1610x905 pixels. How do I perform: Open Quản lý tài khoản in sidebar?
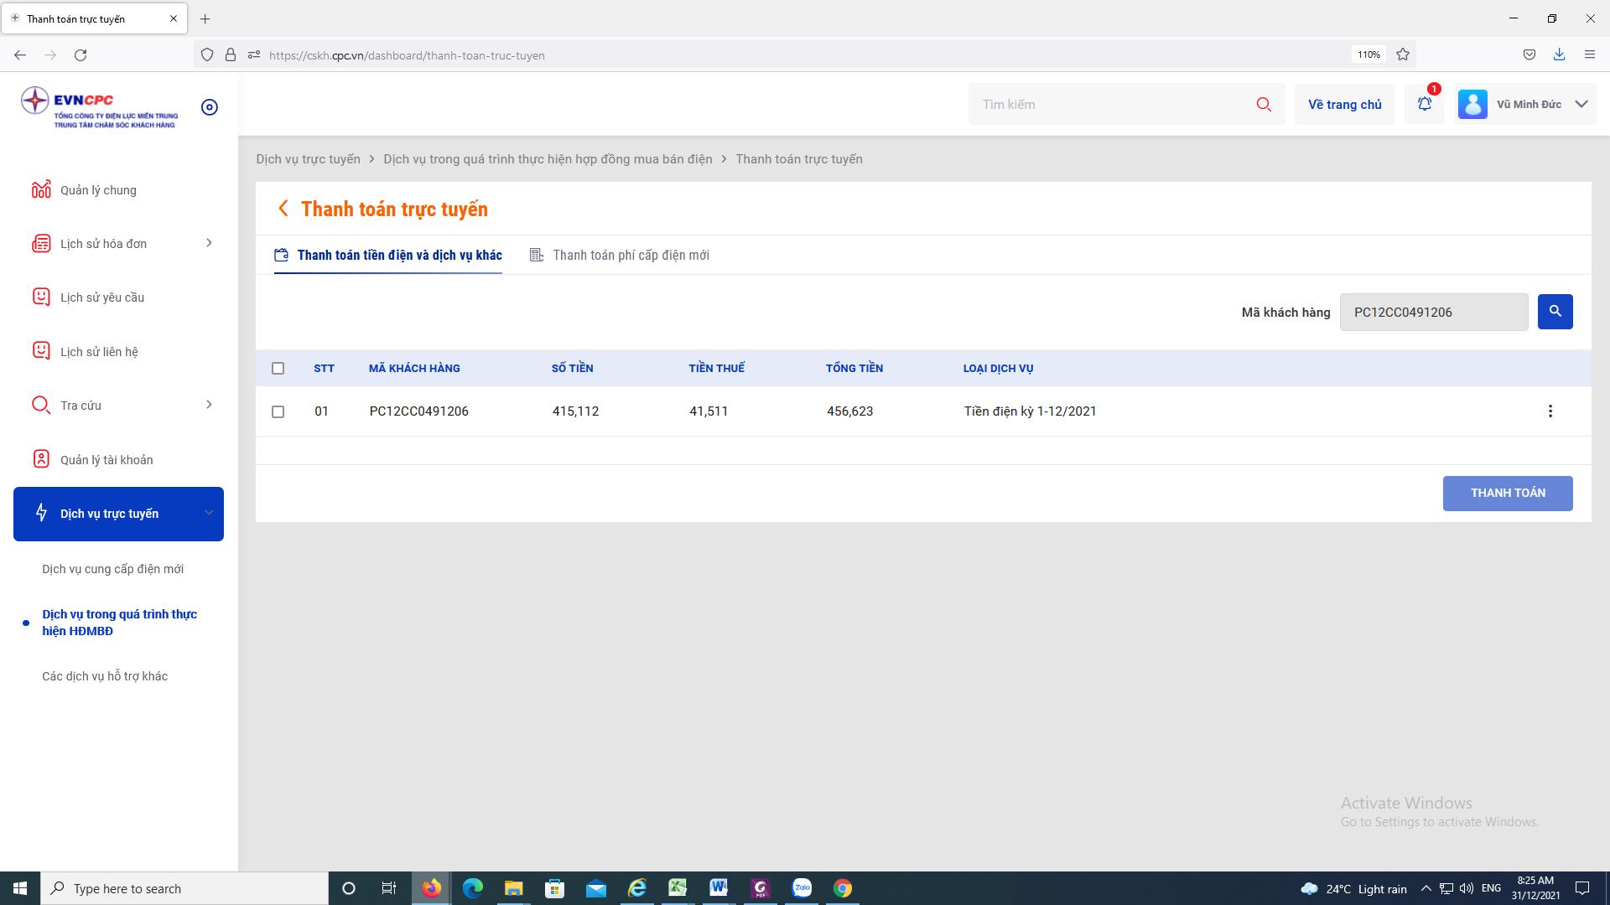coord(106,460)
